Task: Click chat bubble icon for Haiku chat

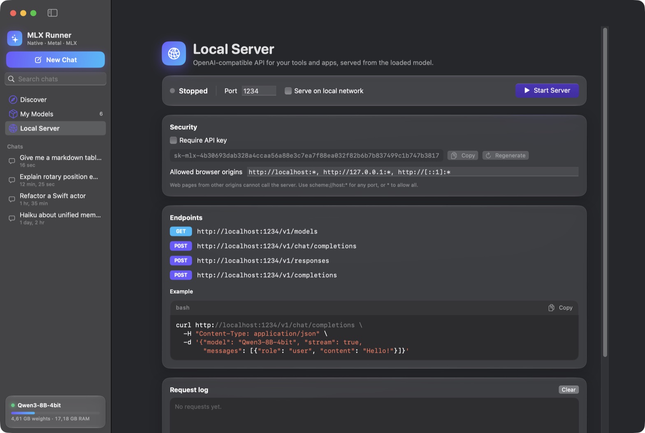Action: (x=12, y=218)
